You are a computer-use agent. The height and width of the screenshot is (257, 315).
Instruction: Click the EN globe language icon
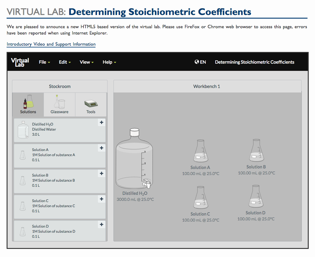(x=197, y=62)
